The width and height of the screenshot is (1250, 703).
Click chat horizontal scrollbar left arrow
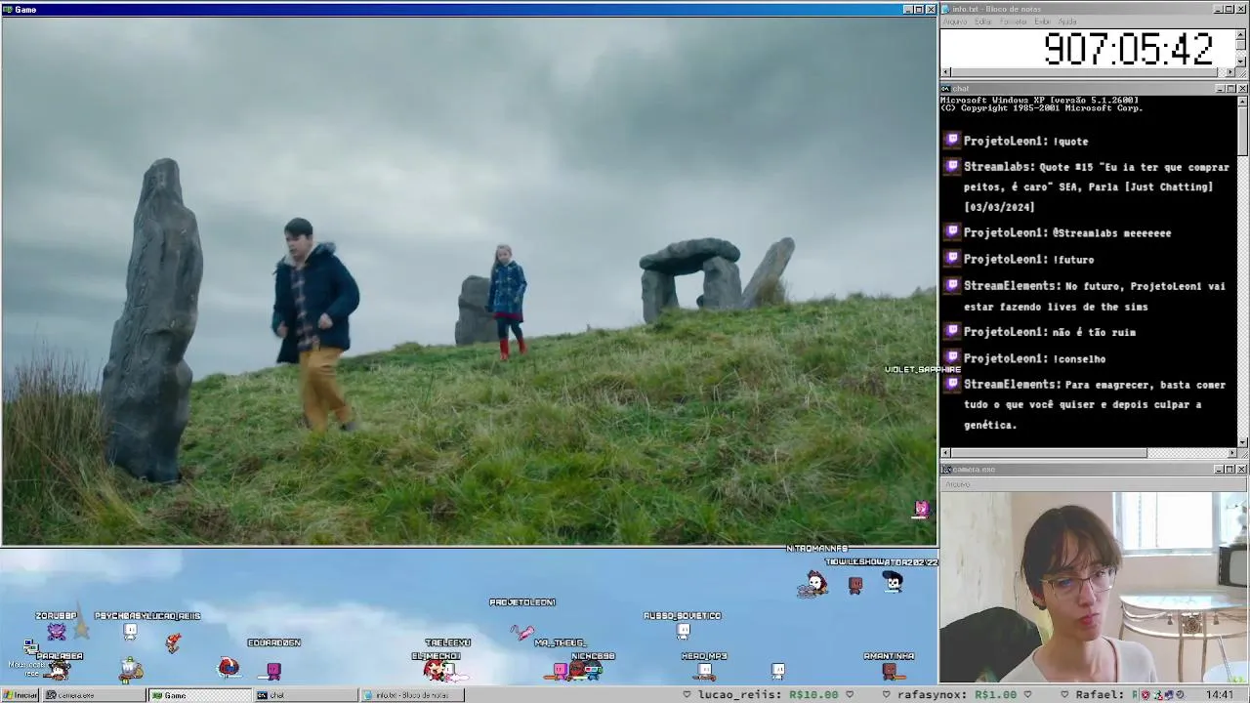click(945, 453)
